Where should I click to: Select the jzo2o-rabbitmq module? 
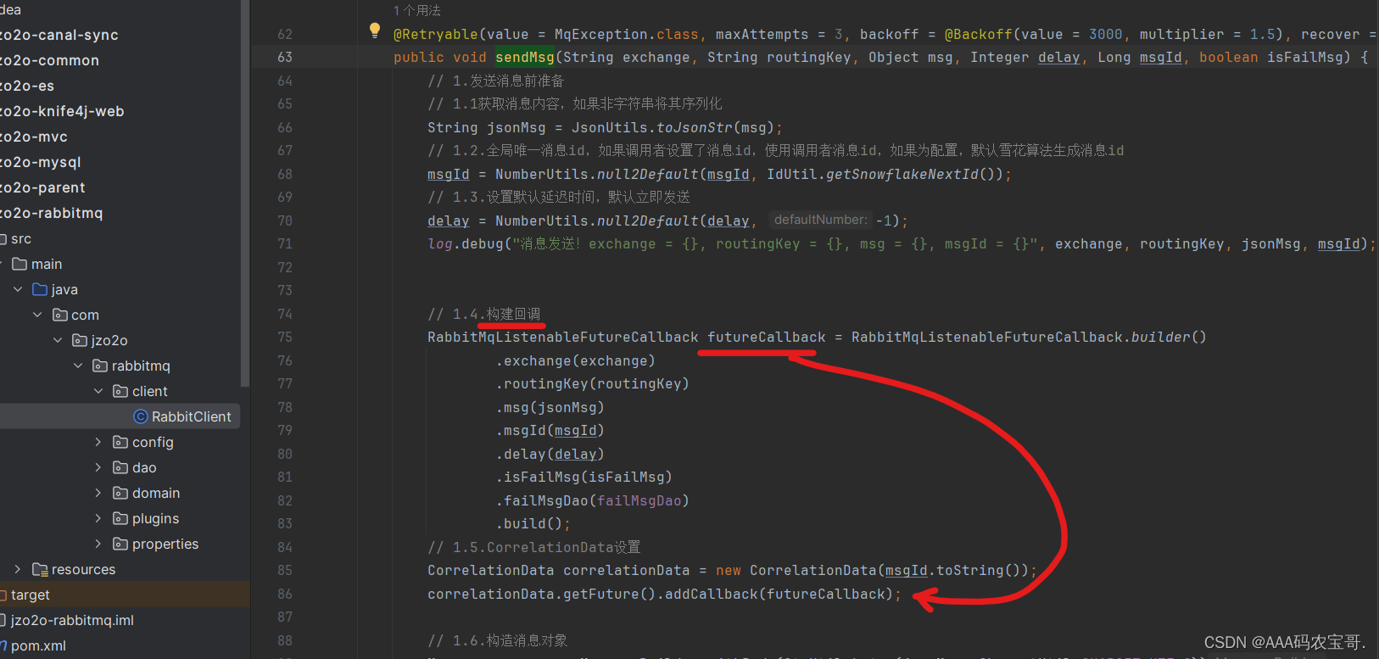click(x=51, y=213)
